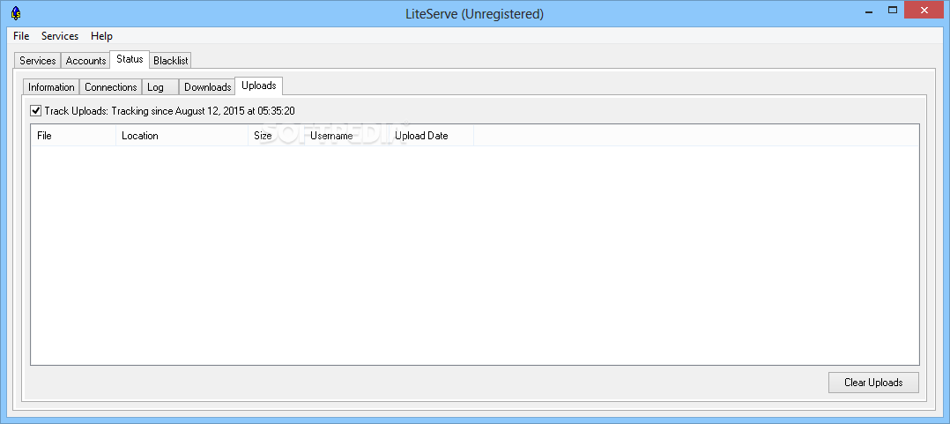Image resolution: width=950 pixels, height=424 pixels.
Task: Minimize the LiteServe window
Action: [867, 11]
